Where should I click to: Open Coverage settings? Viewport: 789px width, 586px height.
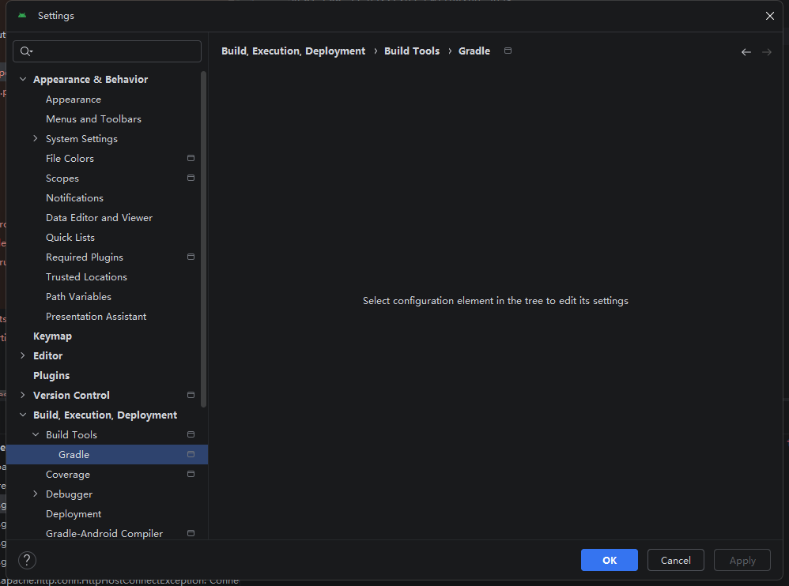[68, 475]
